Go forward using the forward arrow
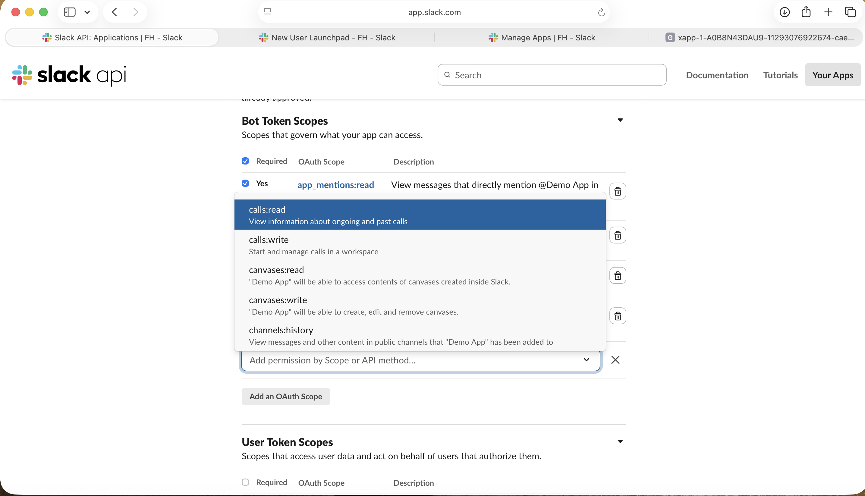Image resolution: width=865 pixels, height=496 pixels. pos(136,12)
